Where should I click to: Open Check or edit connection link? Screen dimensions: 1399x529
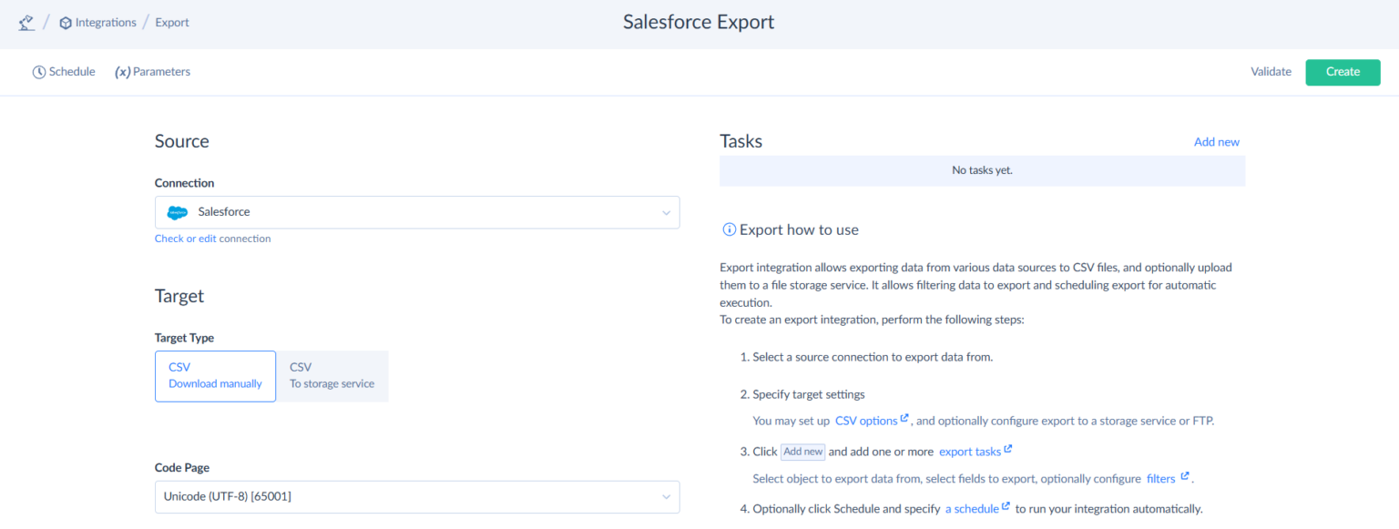(x=212, y=239)
